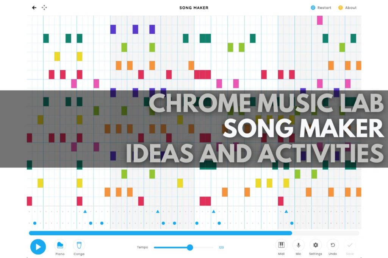
Task: Click the move/pan arrows icon
Action: click(x=44, y=8)
